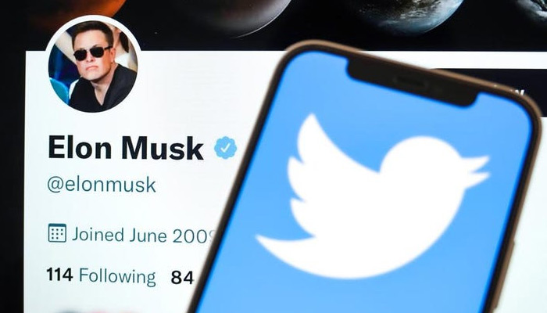Click the word Following label
The image size is (547, 313).
tap(117, 276)
